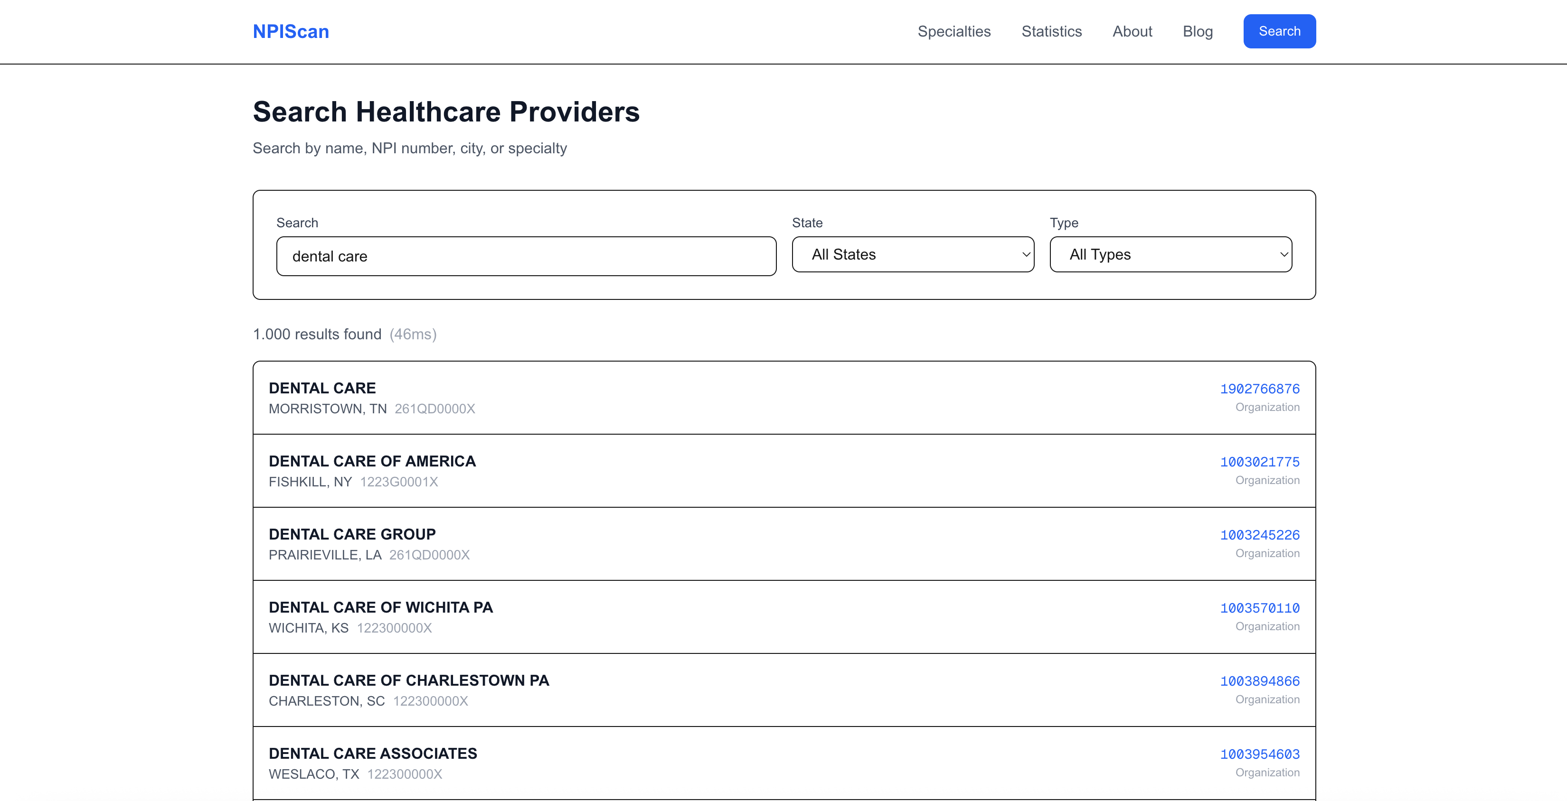Viewport: 1567px width, 801px height.
Task: Open NPI 1003021775 for DENTAL CARE OF AMERICA
Action: pos(1259,462)
